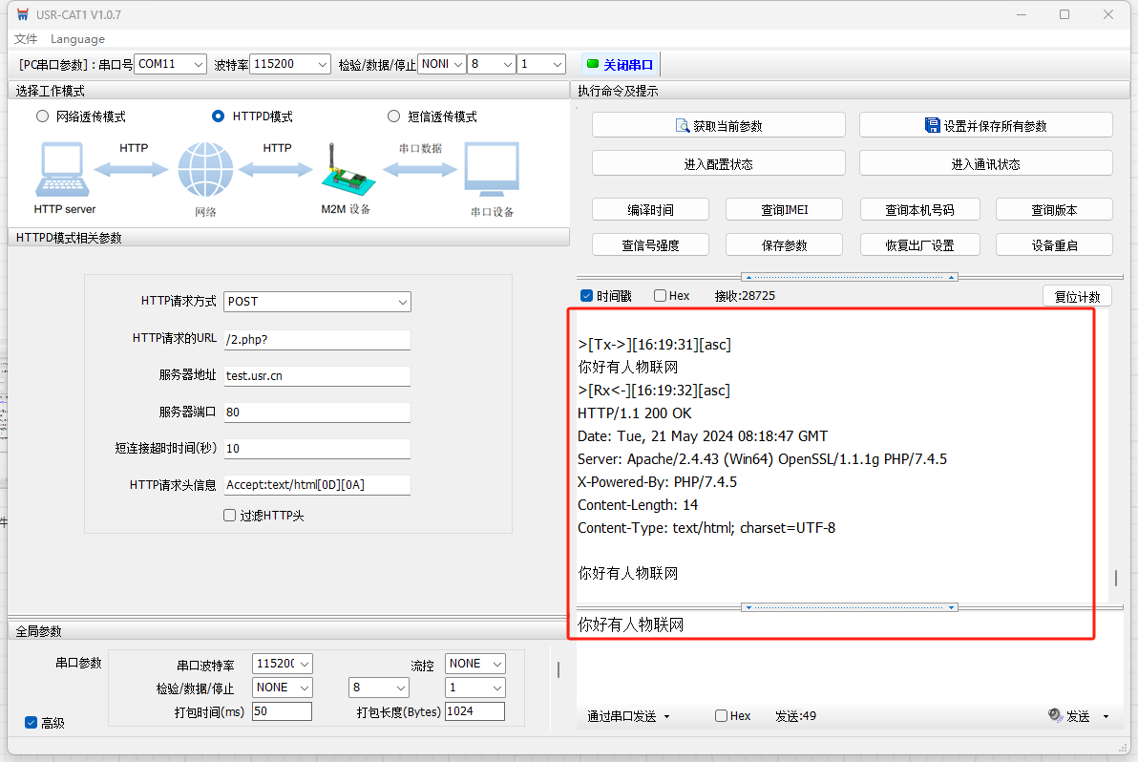Open the HTTP请求方式 POST dropdown
Image resolution: width=1138 pixels, height=762 pixels.
tap(317, 302)
